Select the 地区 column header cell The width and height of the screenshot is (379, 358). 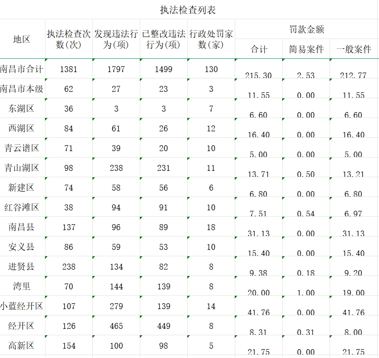[x=22, y=39]
